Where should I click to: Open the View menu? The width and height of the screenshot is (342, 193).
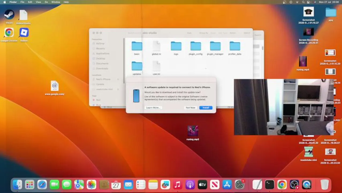point(38,2)
